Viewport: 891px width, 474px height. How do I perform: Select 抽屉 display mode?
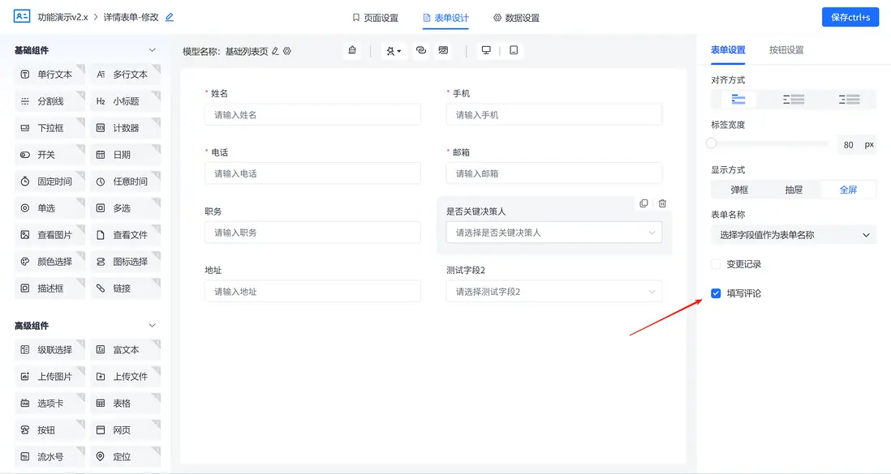[x=793, y=189]
